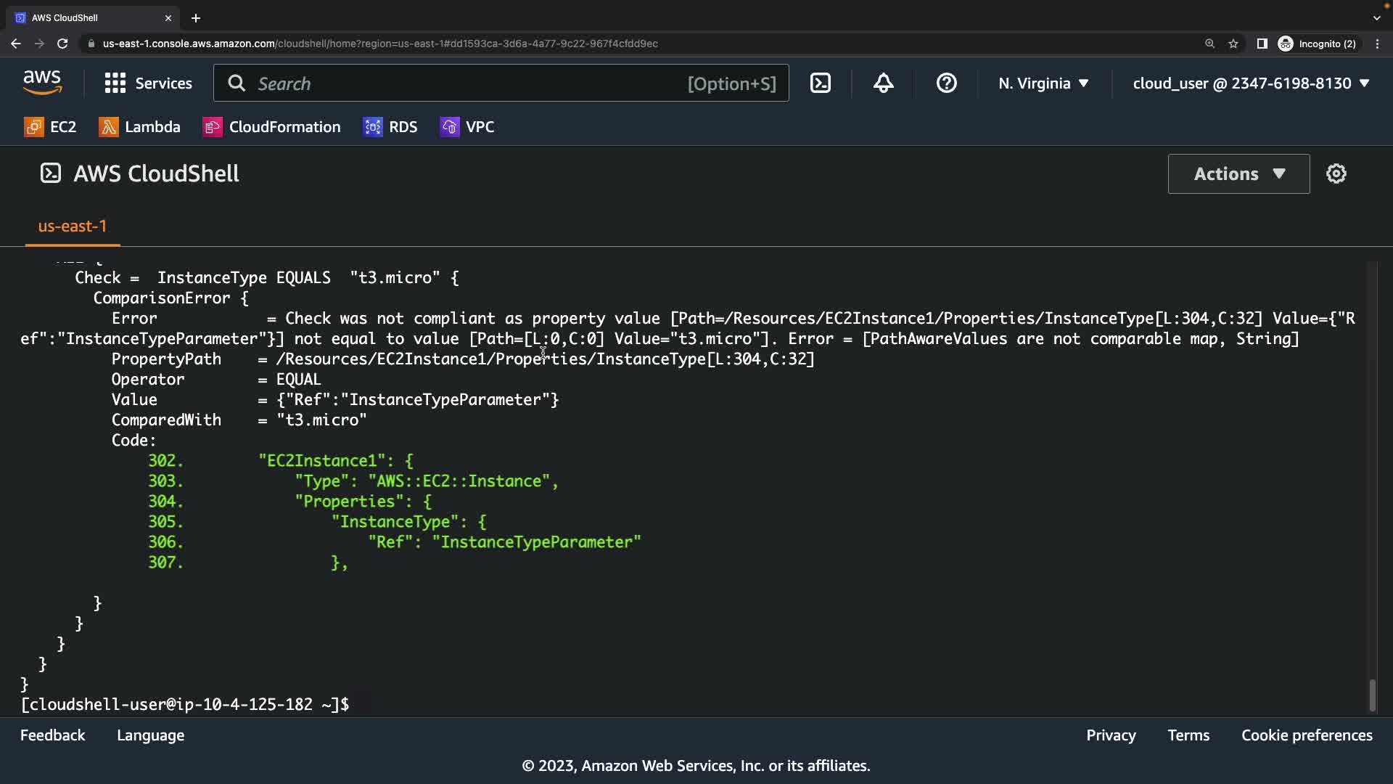Expand the cloud_user account menu
This screenshot has height=784, width=1393.
click(1251, 83)
